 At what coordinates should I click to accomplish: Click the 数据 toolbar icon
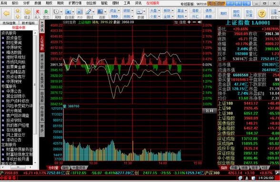tap(139, 12)
